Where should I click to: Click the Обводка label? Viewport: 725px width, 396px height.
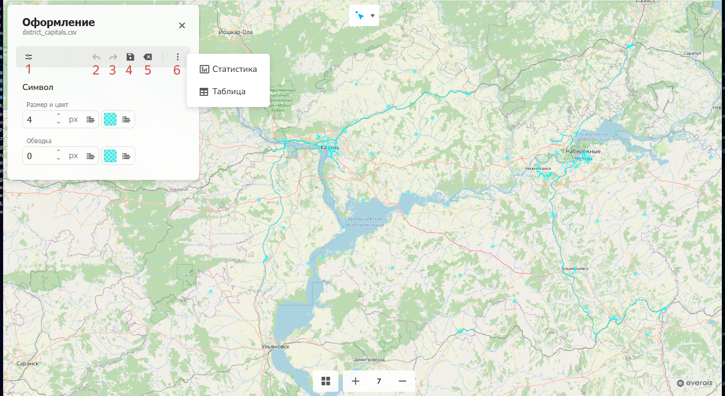point(39,141)
